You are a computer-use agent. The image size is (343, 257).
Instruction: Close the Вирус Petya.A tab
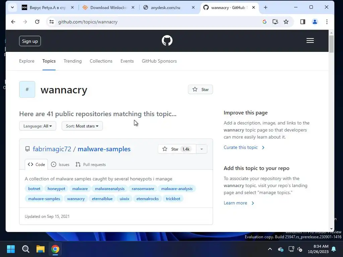click(x=72, y=7)
